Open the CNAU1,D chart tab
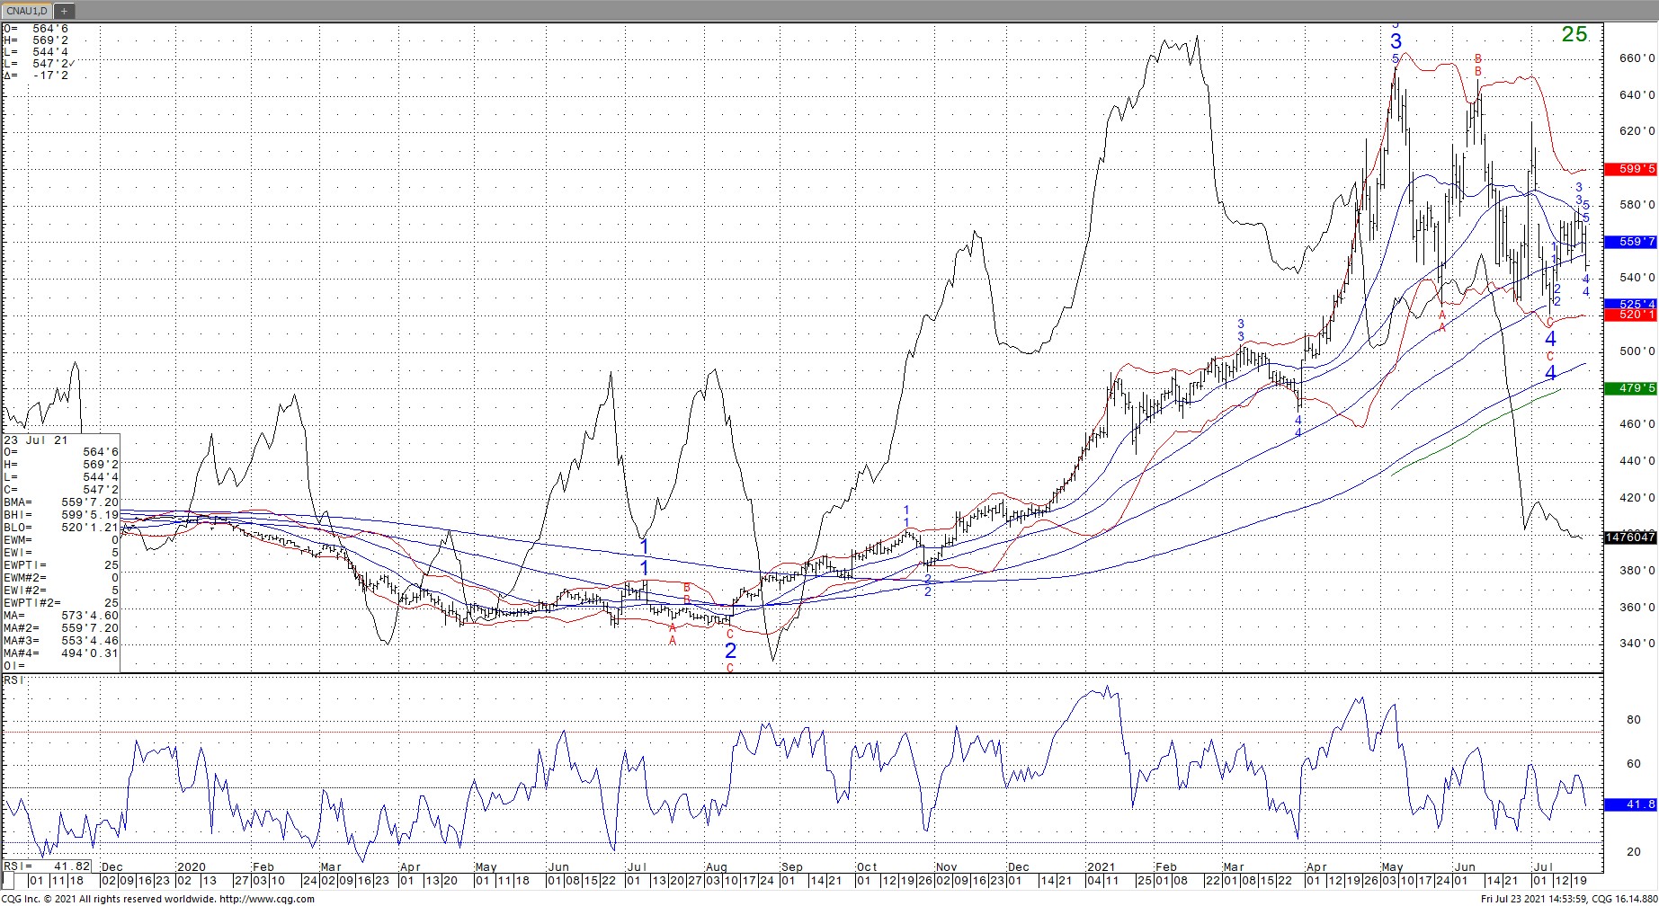 coord(27,11)
